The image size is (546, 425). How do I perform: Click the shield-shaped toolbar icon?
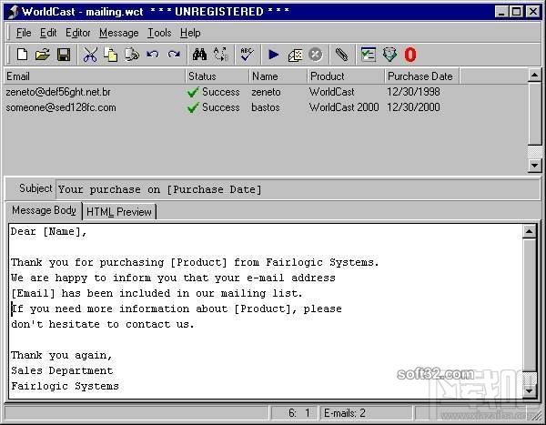pos(389,55)
